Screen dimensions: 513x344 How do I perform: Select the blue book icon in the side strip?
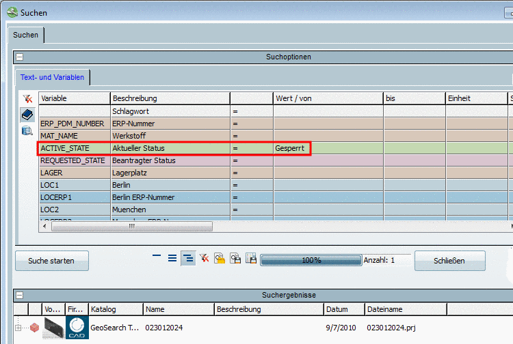tap(27, 115)
